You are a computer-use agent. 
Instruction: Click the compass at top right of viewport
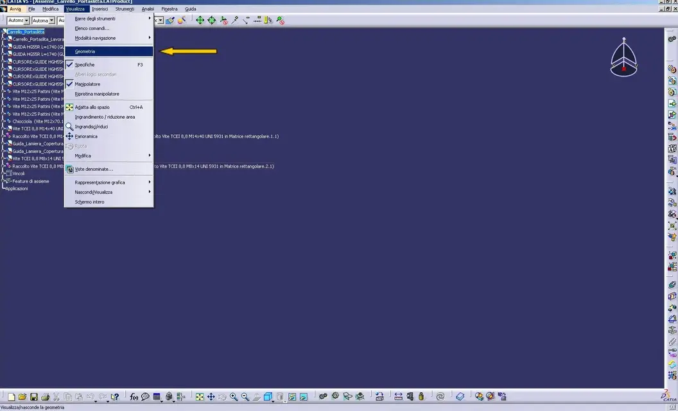[x=623, y=58]
